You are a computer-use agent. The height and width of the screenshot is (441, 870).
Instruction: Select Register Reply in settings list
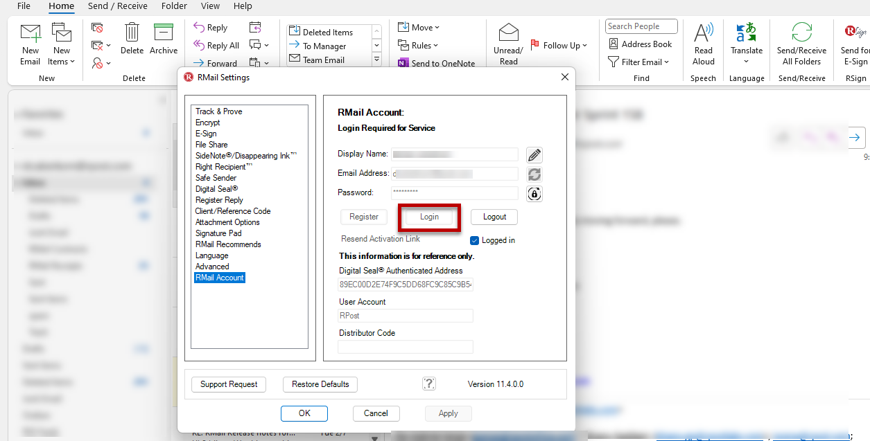[219, 200]
